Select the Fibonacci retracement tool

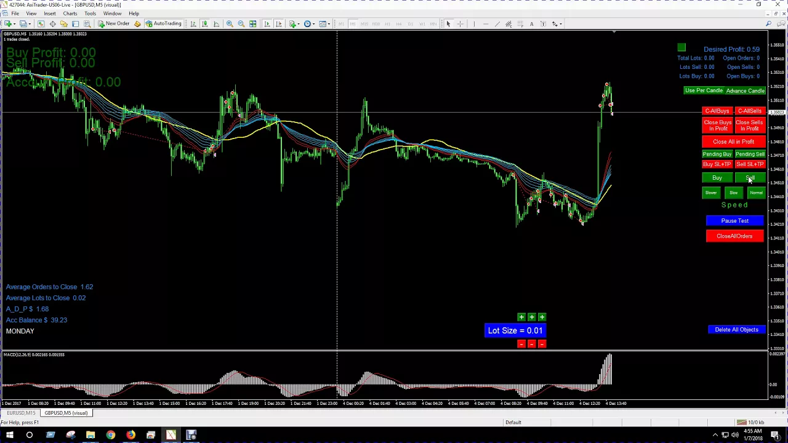click(x=520, y=24)
